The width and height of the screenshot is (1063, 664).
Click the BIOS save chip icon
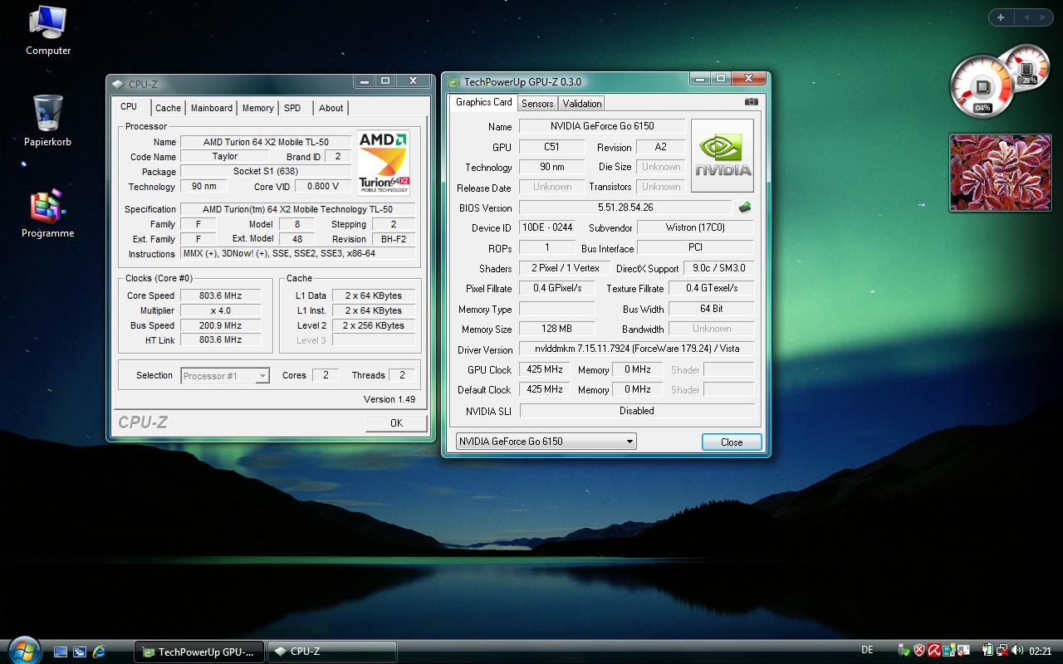(x=744, y=207)
